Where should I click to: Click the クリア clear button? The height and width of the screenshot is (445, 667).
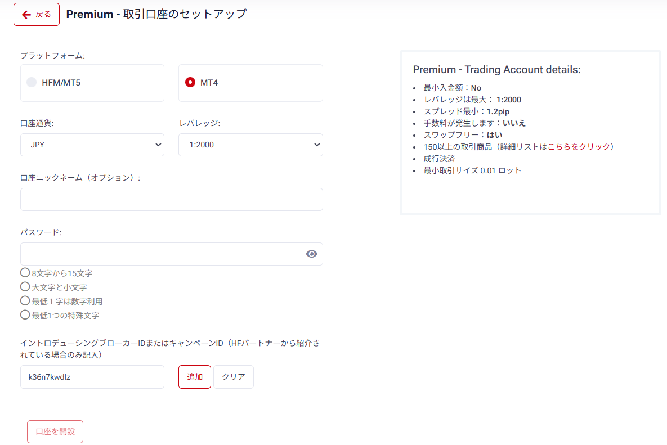pos(234,377)
